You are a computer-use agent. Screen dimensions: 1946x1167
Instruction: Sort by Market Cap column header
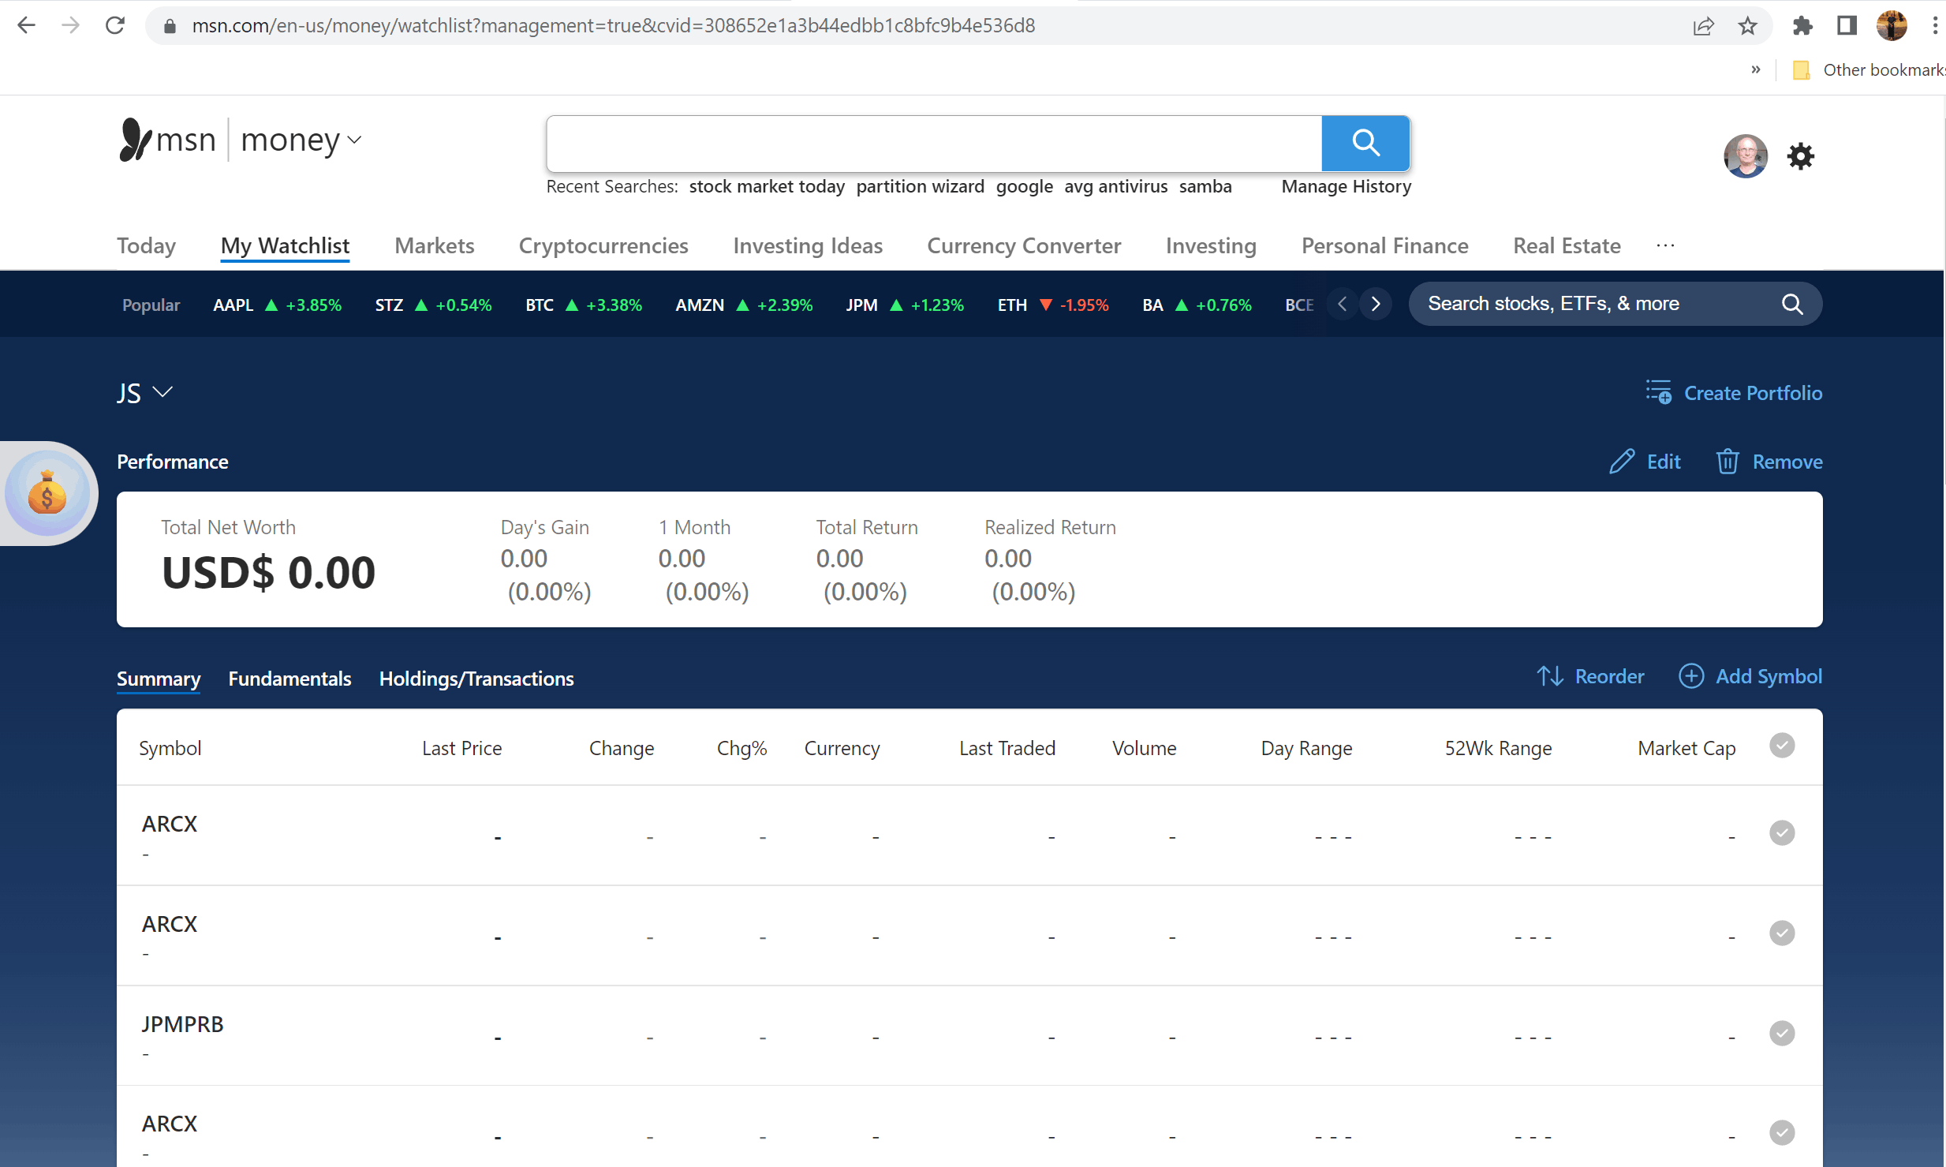tap(1686, 748)
